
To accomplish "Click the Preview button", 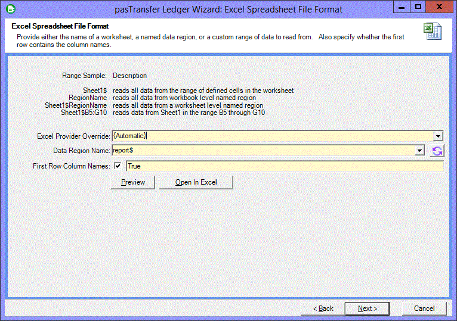I will tap(133, 182).
